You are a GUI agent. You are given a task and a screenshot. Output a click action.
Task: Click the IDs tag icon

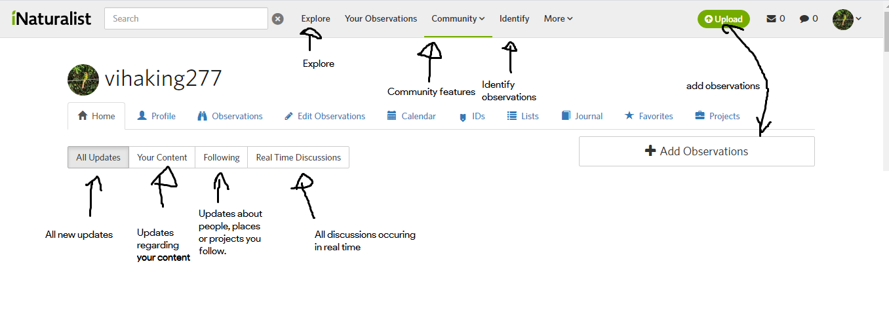[462, 117]
